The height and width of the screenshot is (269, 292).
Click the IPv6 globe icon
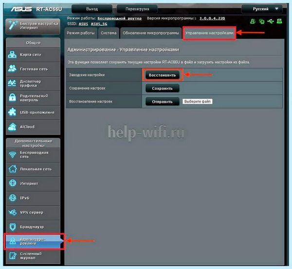[x=13, y=198]
